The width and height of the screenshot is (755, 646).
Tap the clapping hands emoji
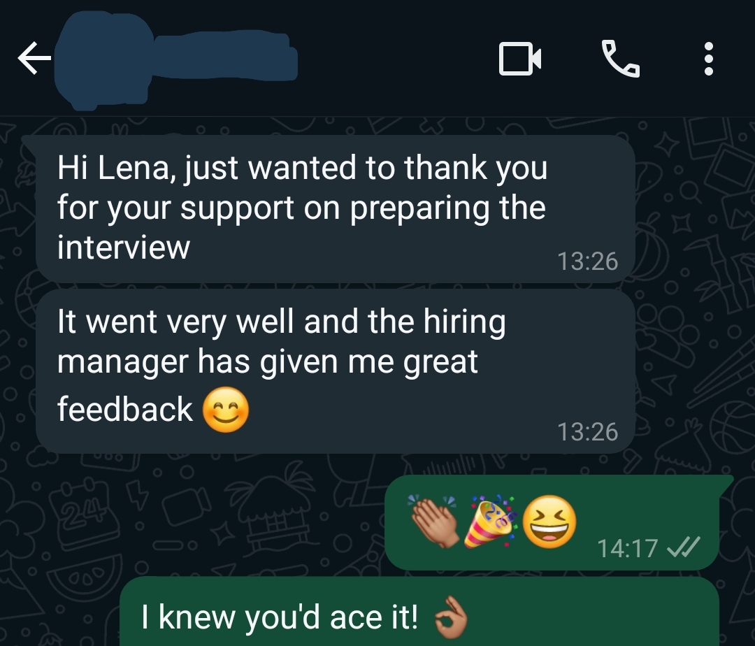coord(434,522)
